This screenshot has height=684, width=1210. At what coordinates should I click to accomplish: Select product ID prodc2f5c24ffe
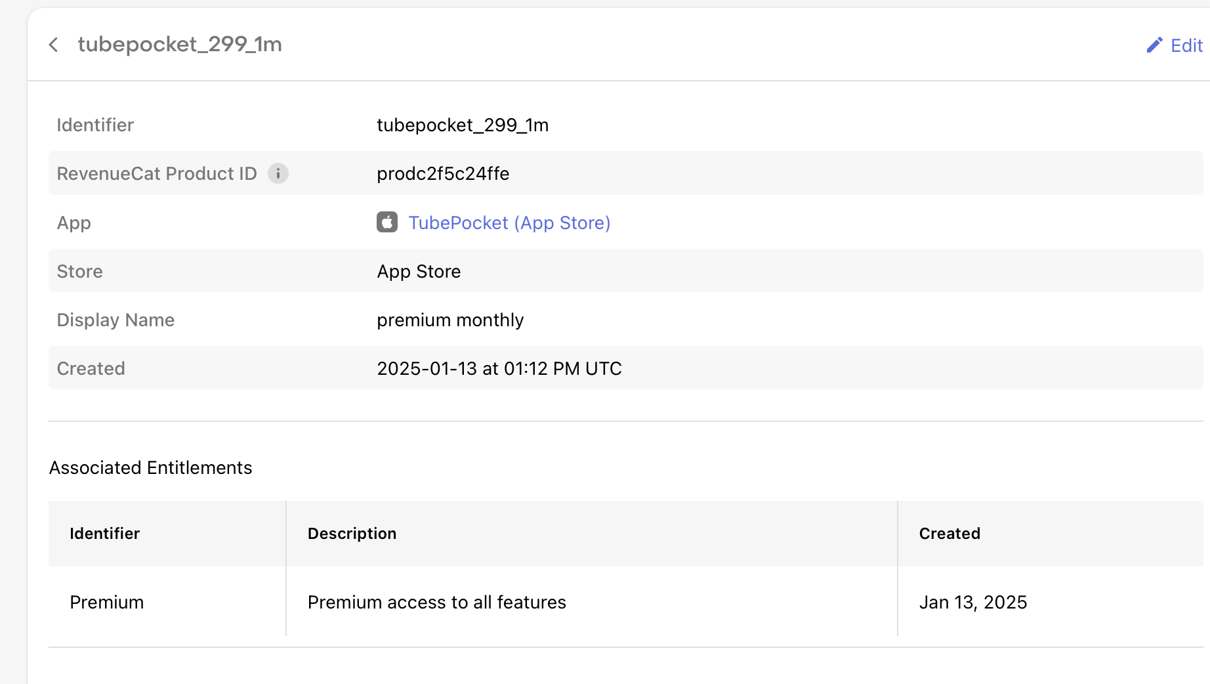[x=443, y=173]
